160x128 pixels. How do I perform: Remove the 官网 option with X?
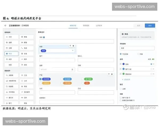(x=154, y=64)
